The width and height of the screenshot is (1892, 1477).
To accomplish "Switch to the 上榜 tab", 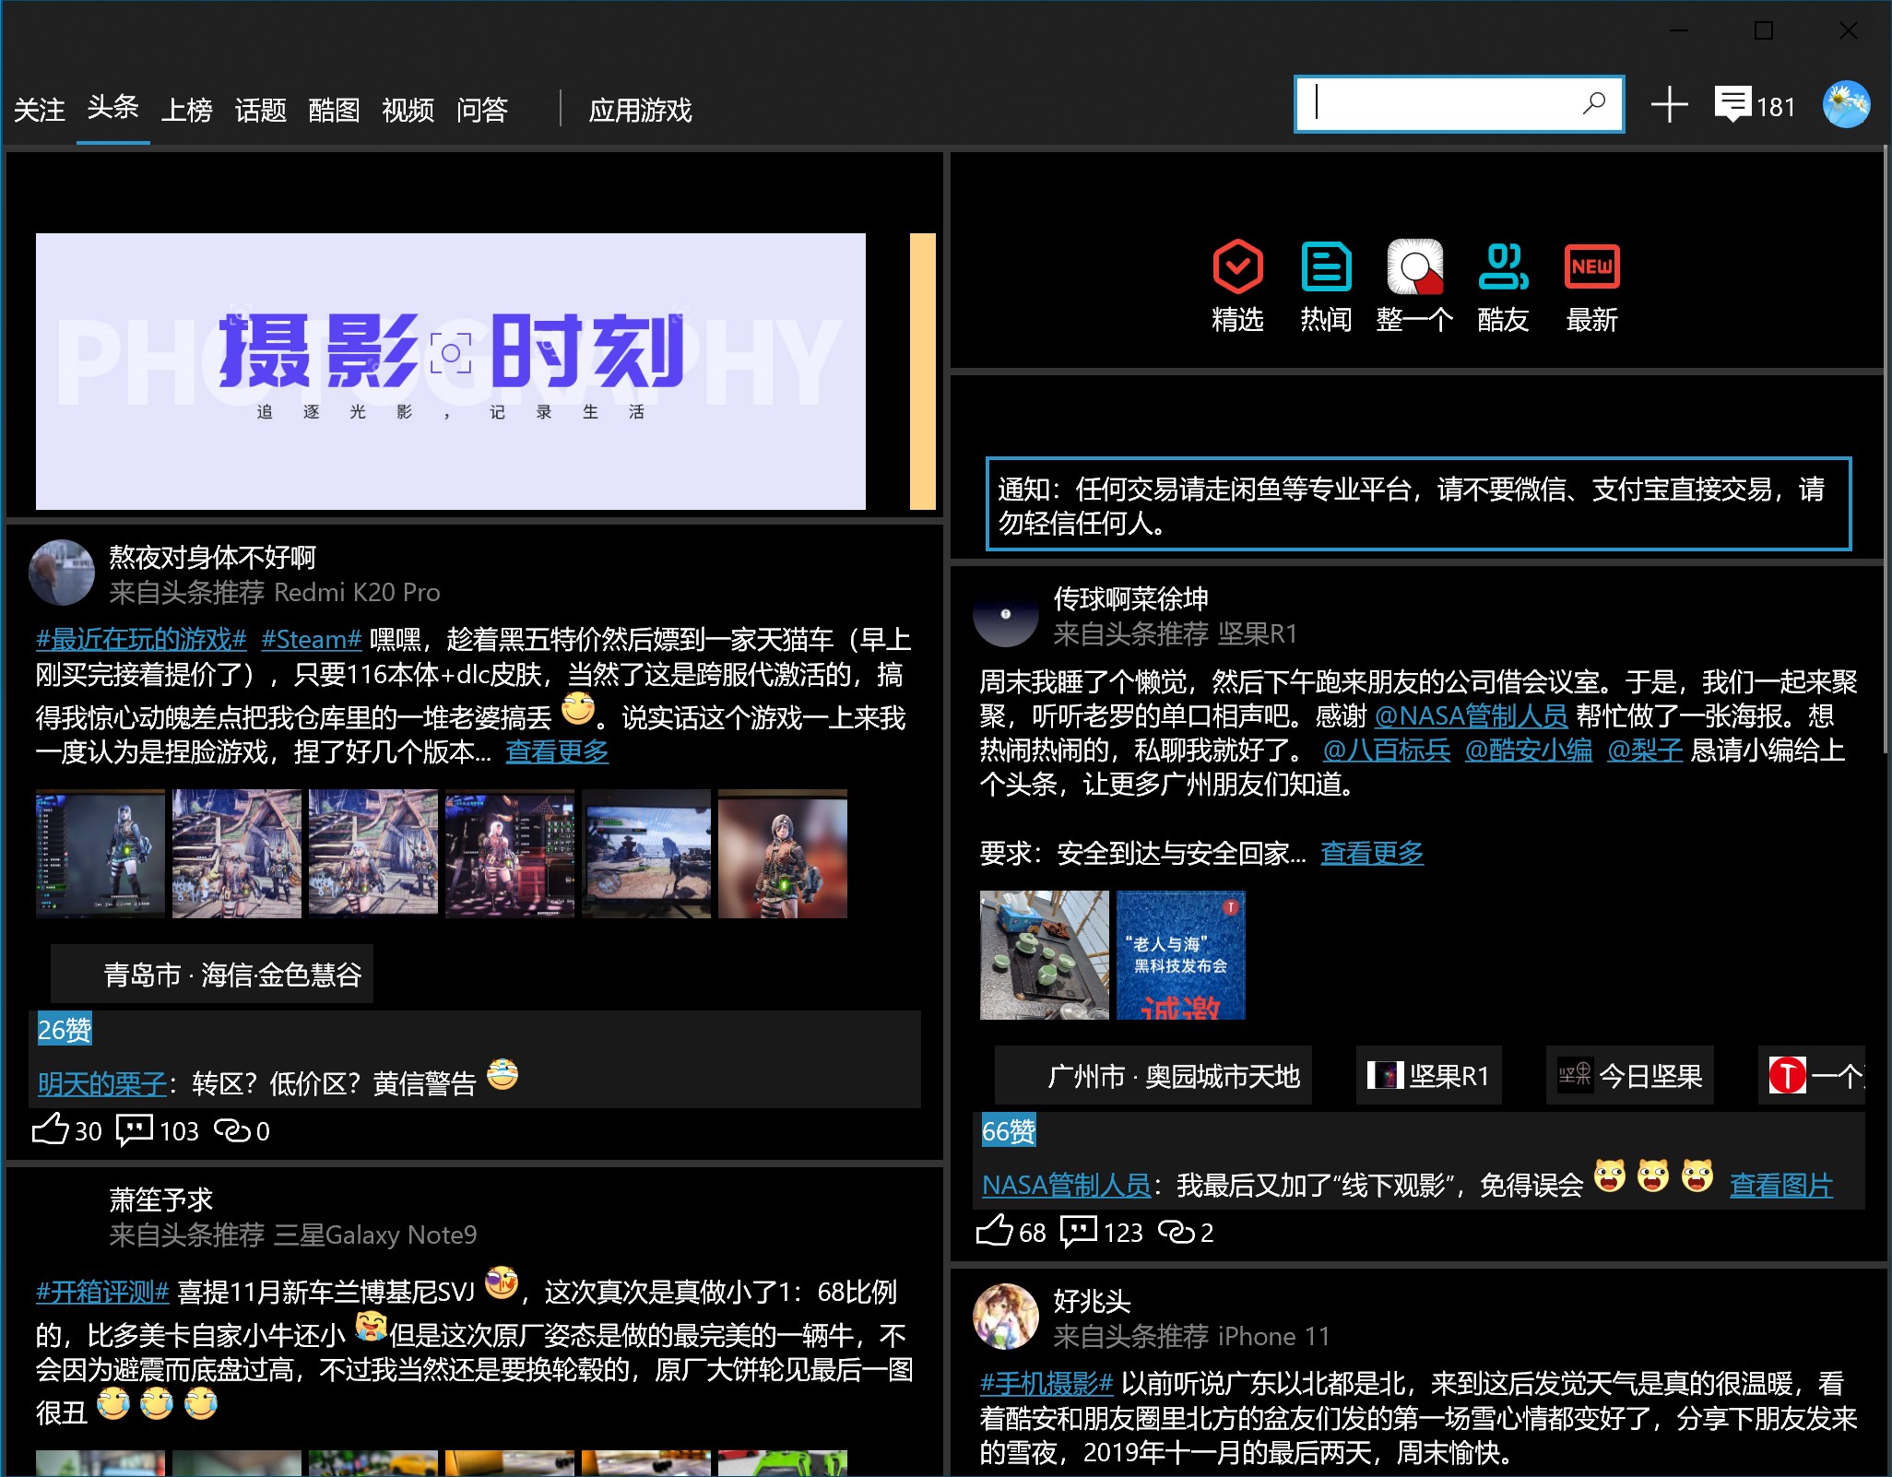I will click(186, 111).
